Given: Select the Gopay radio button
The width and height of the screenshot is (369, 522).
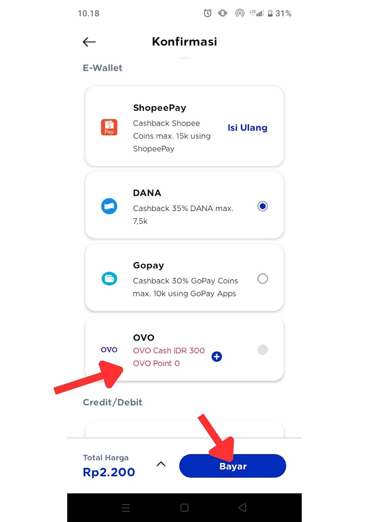Looking at the screenshot, I should 262,279.
